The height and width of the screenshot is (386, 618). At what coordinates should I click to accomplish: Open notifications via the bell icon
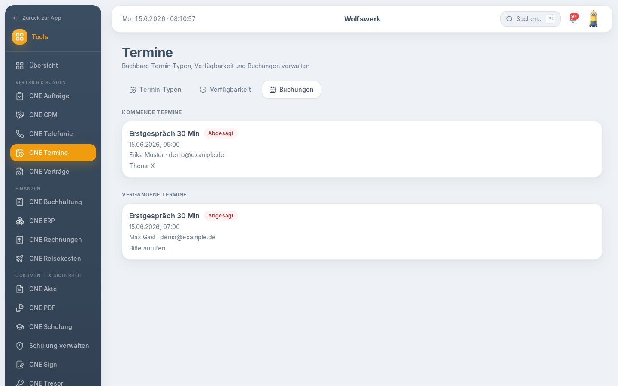click(x=573, y=19)
